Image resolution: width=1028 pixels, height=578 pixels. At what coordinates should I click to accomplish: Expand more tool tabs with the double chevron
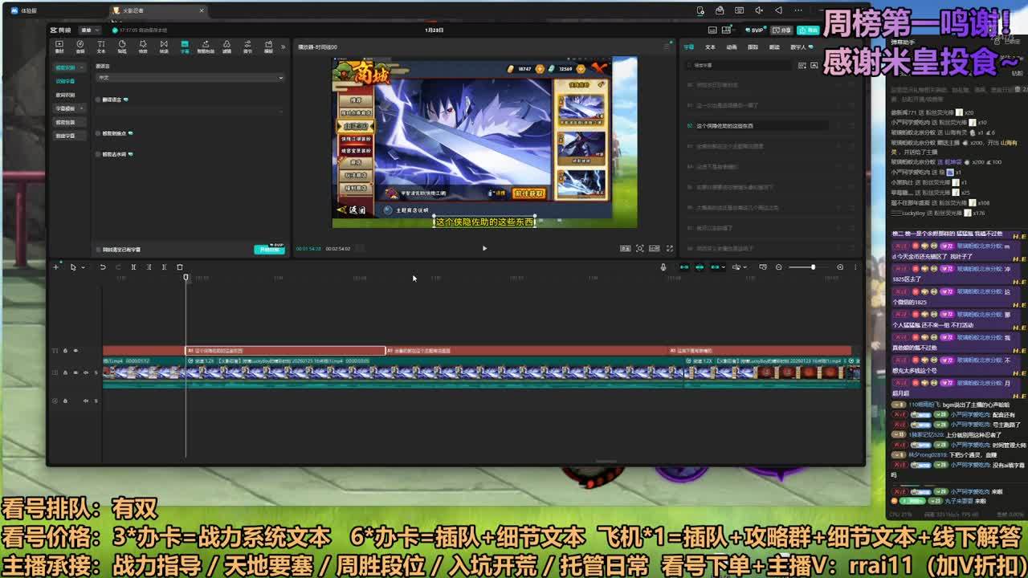283,47
